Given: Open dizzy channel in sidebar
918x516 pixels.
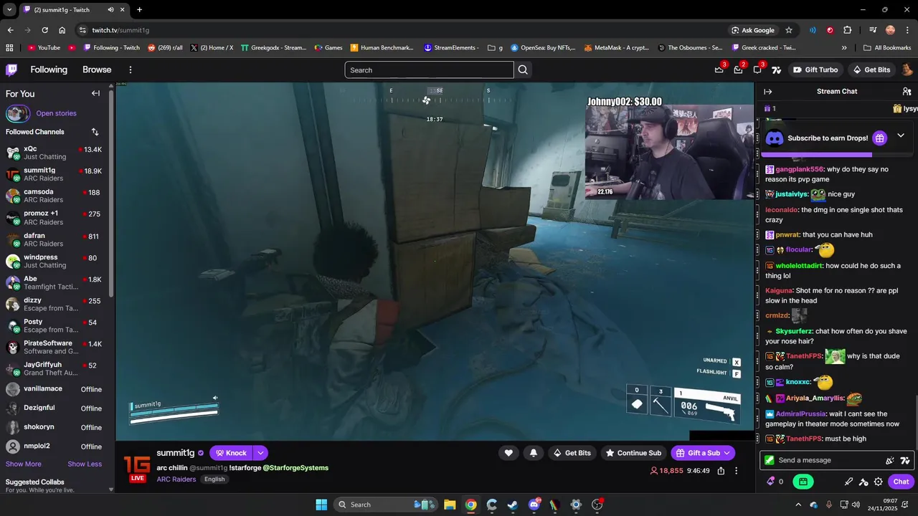Looking at the screenshot, I should pyautogui.click(x=55, y=304).
